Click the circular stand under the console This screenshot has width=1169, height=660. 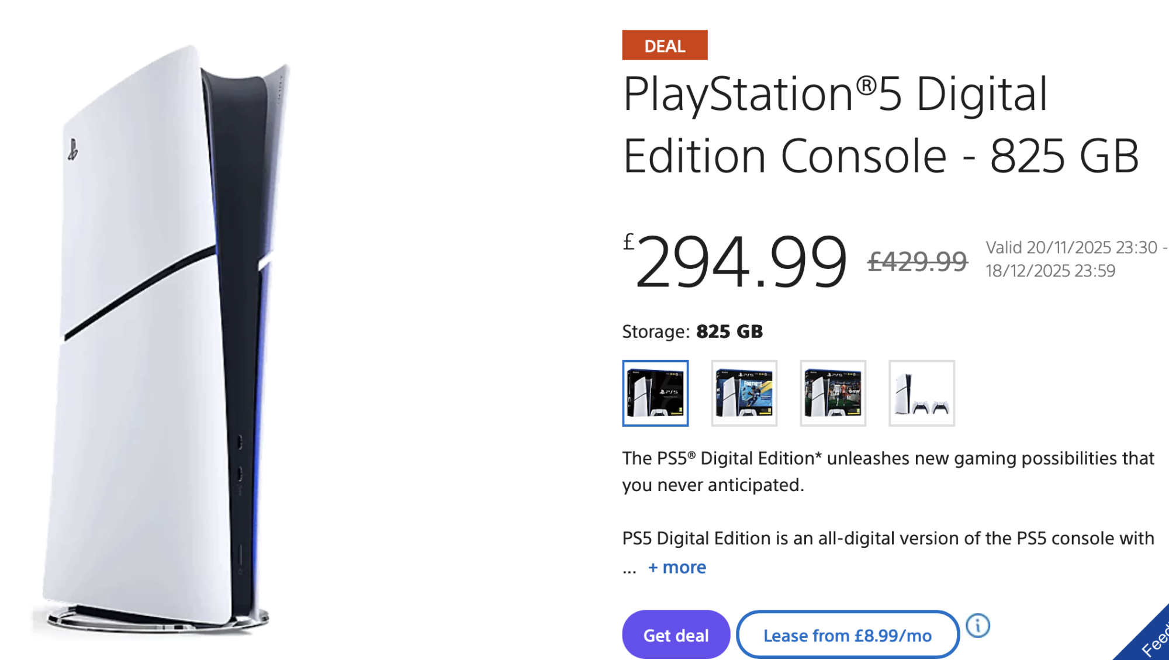[158, 620]
